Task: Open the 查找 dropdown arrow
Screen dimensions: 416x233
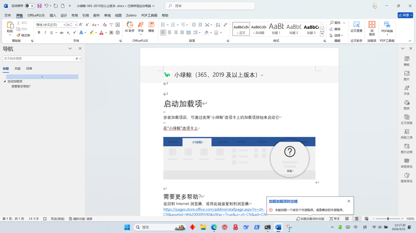Action: (344, 23)
